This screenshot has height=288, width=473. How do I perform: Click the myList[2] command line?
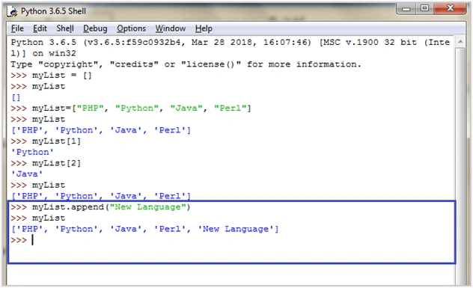(x=46, y=163)
